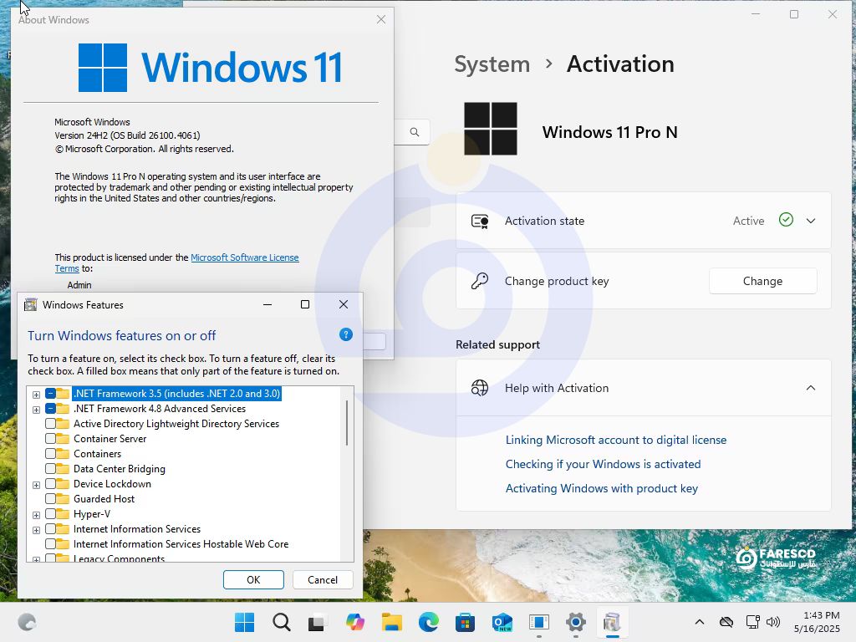856x642 pixels.
Task: Maximize the Windows Features window
Action: point(305,304)
